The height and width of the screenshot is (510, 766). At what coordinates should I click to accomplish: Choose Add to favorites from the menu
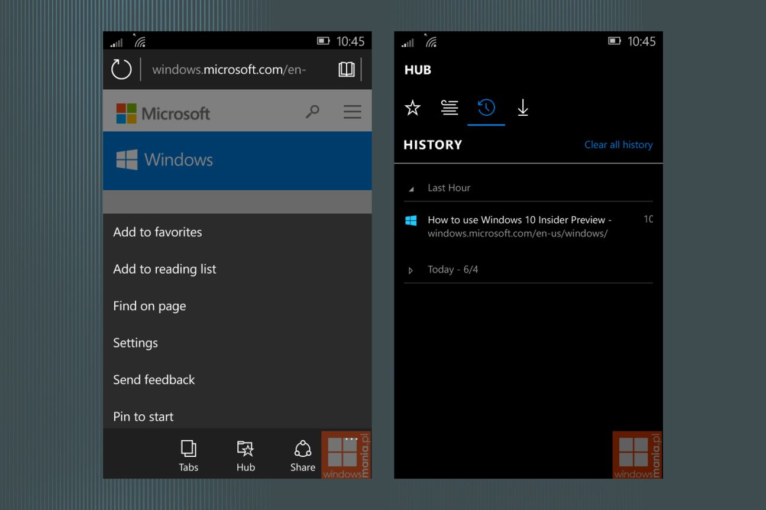pos(157,232)
